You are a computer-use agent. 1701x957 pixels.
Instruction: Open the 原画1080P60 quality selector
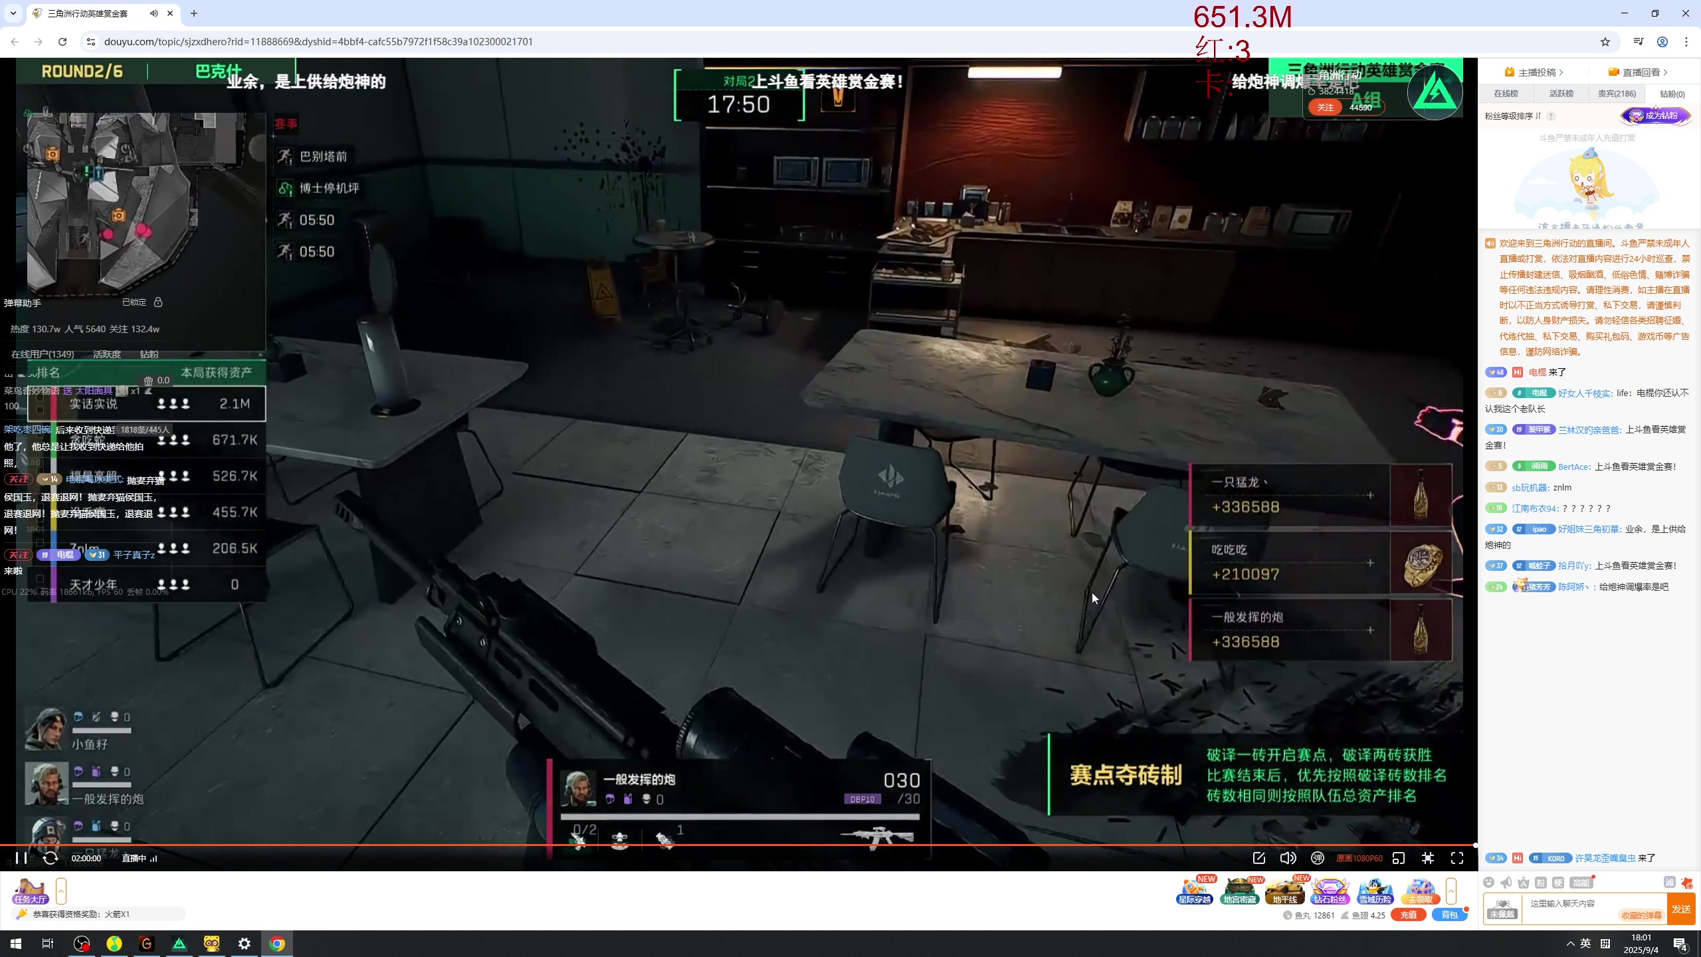[1359, 858]
